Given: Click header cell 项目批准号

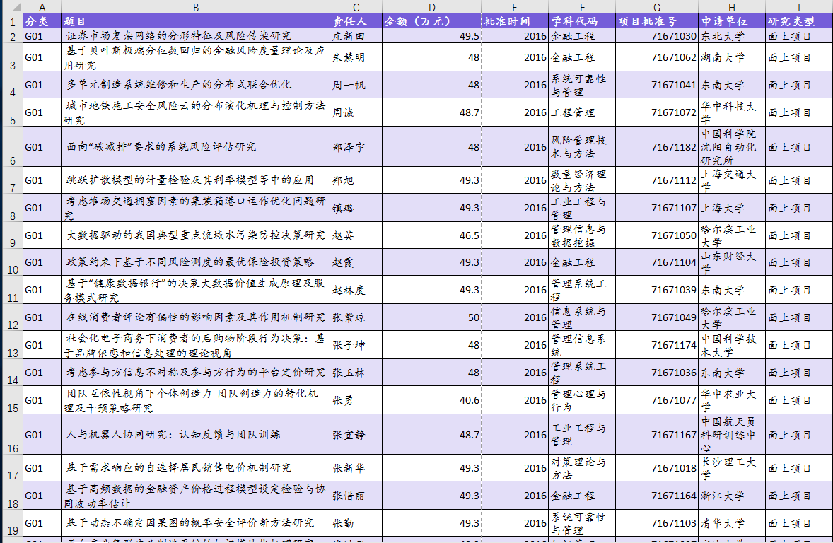Looking at the screenshot, I should click(657, 21).
